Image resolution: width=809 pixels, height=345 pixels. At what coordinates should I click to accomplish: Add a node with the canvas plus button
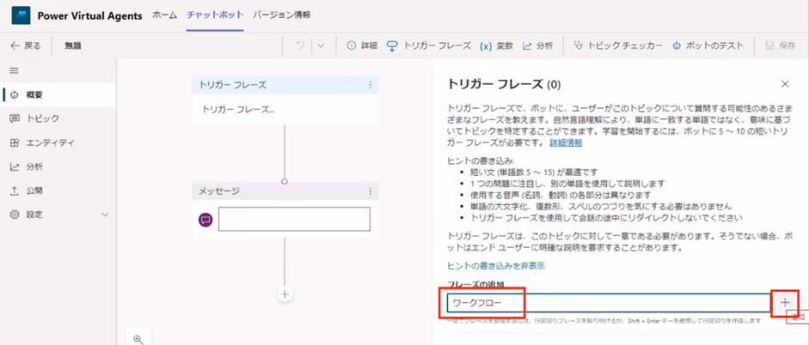click(x=285, y=294)
